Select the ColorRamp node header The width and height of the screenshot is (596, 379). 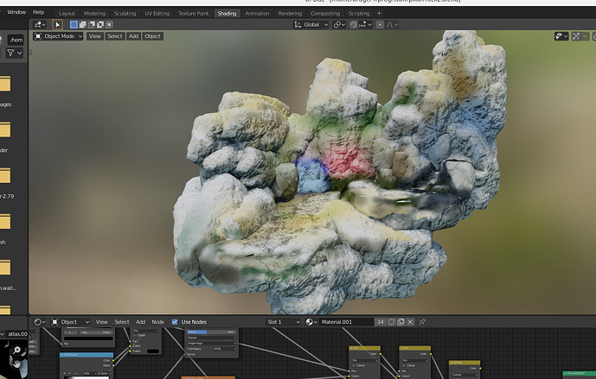pos(87,355)
